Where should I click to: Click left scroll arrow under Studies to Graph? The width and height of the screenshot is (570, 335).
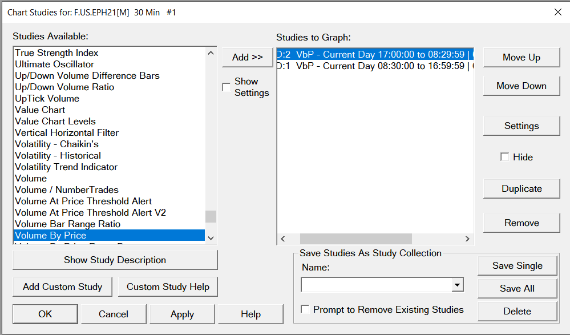[x=282, y=239]
